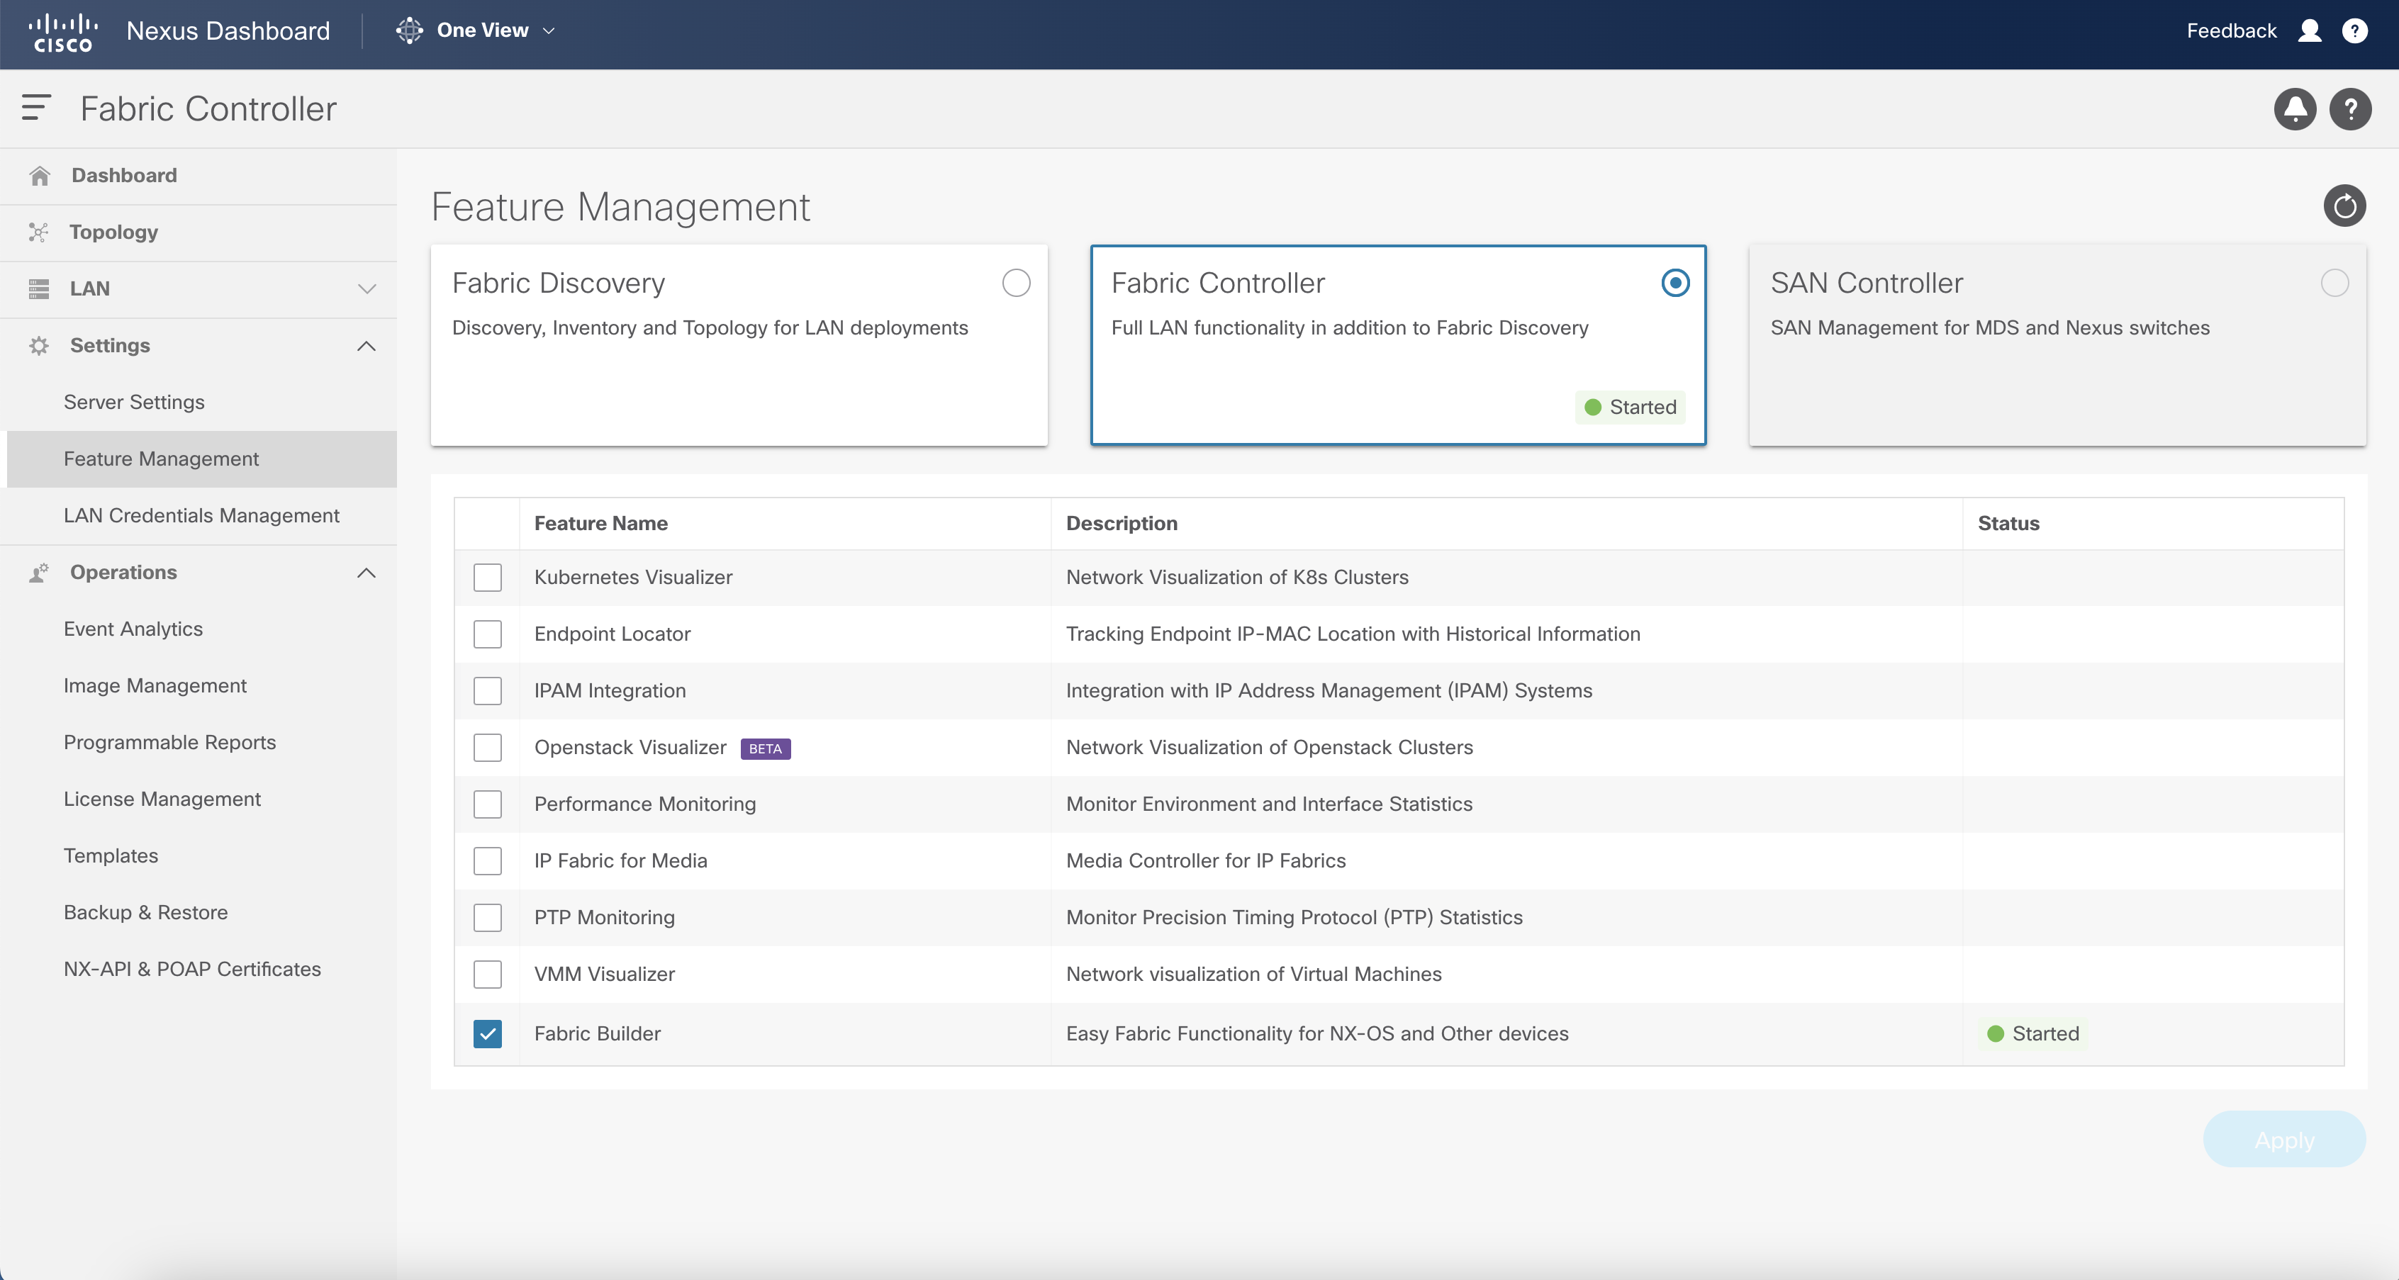Open Fabric Controller help question icon

click(2351, 109)
